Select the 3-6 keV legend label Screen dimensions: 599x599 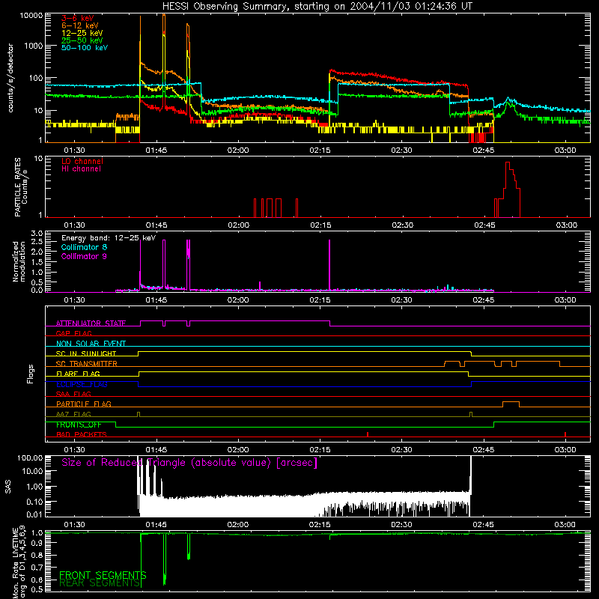pyautogui.click(x=77, y=18)
